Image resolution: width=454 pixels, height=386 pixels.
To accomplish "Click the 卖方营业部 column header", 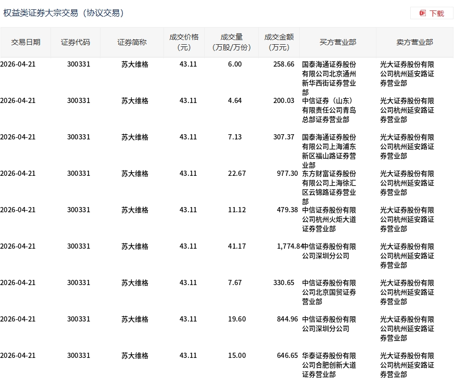I will [x=414, y=42].
